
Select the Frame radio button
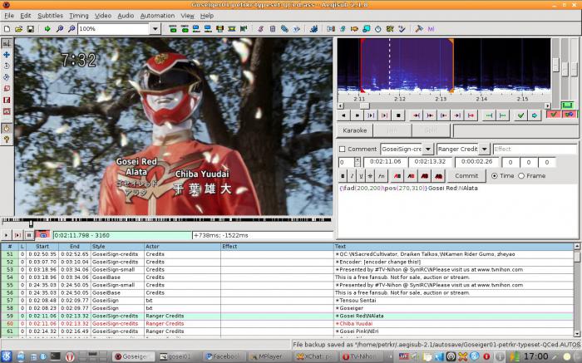pos(521,176)
